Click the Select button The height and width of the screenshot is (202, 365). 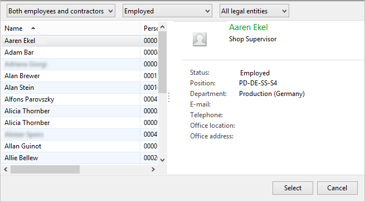tap(293, 188)
